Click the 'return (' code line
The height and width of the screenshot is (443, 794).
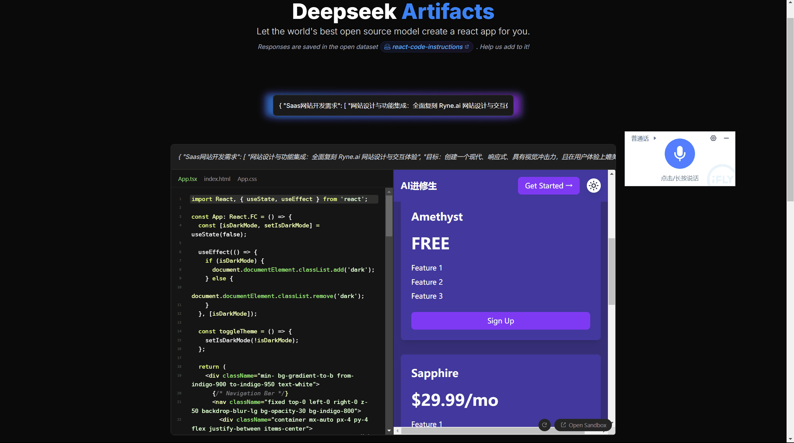coord(212,367)
